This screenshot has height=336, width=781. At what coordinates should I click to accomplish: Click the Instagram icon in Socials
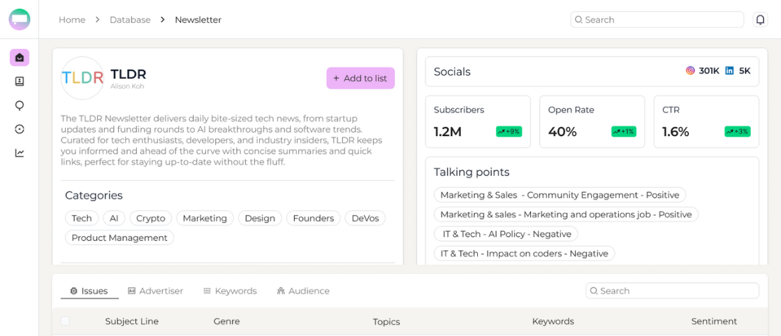pyautogui.click(x=690, y=71)
